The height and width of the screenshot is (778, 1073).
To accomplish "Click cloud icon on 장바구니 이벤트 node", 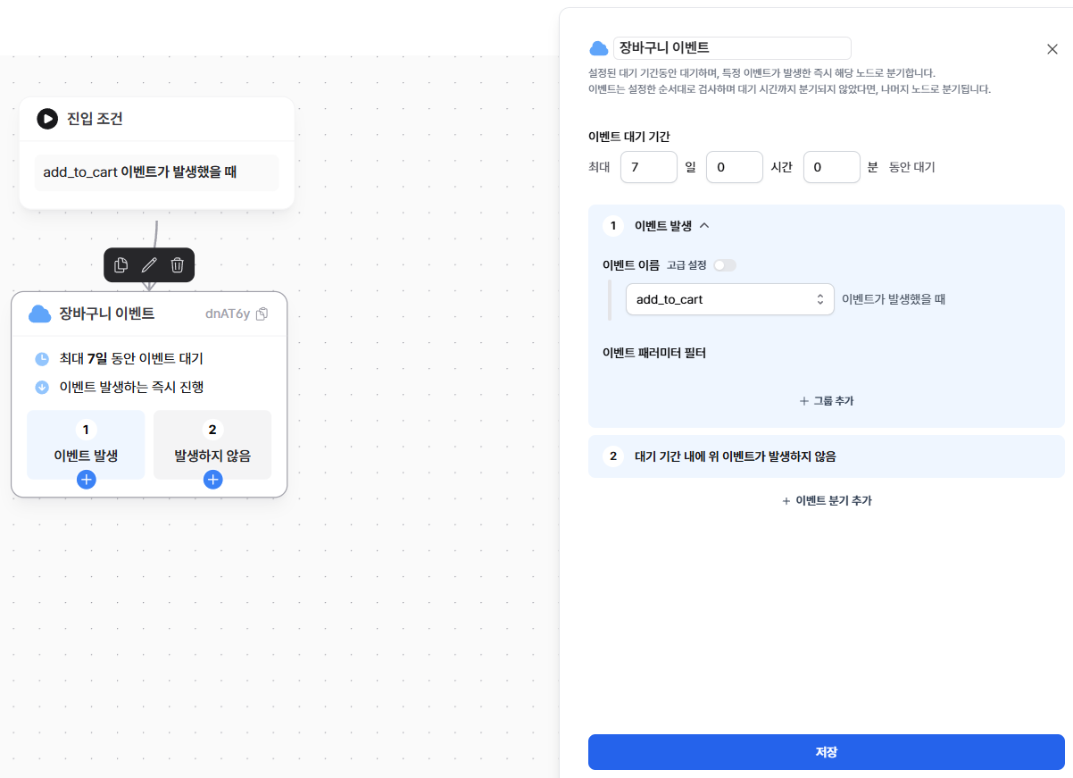I will 39,314.
